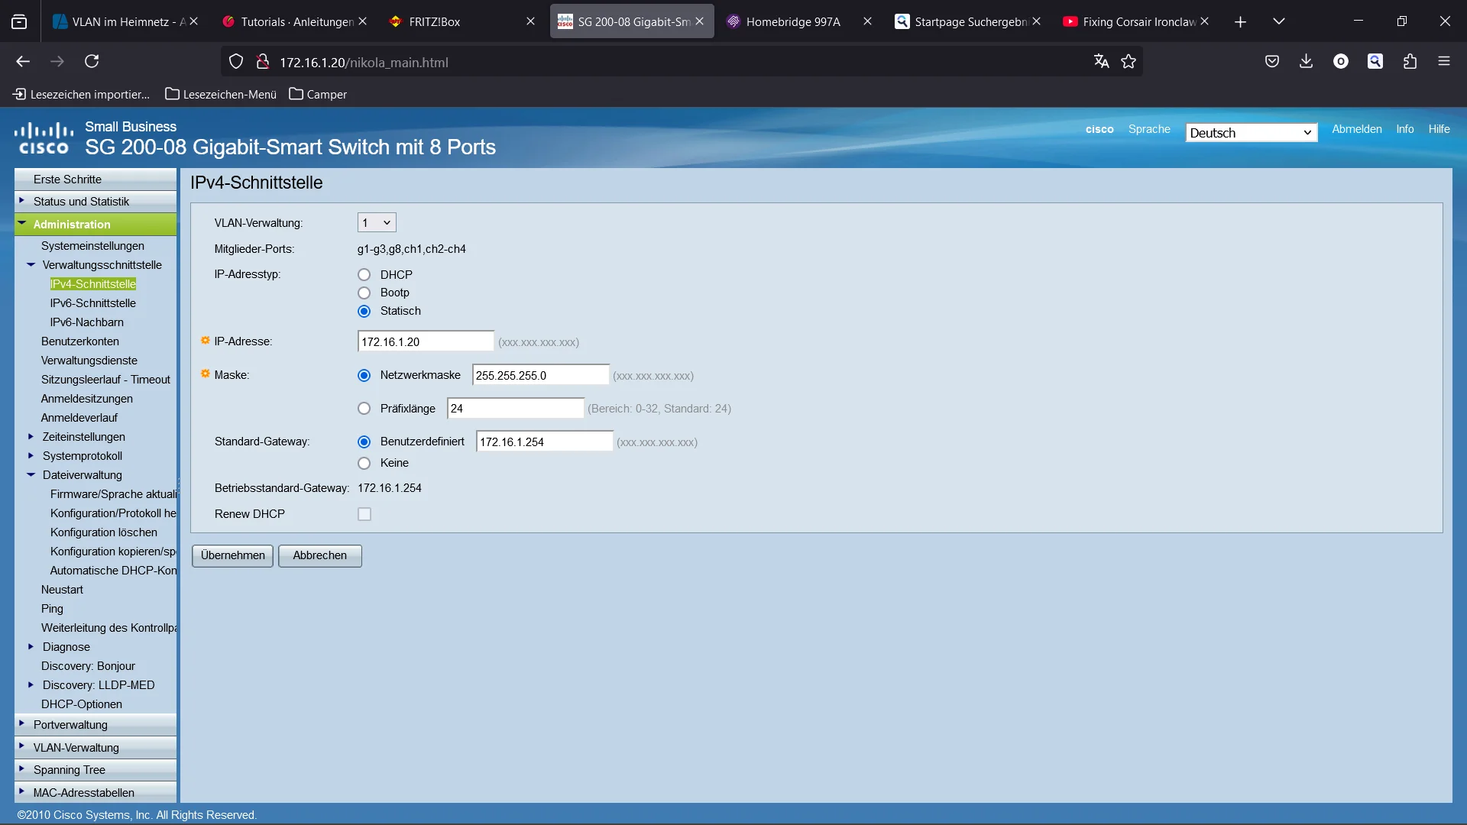Select the Netzwerkmaske radio button
Screen dimensions: 1467x825
(x=364, y=376)
